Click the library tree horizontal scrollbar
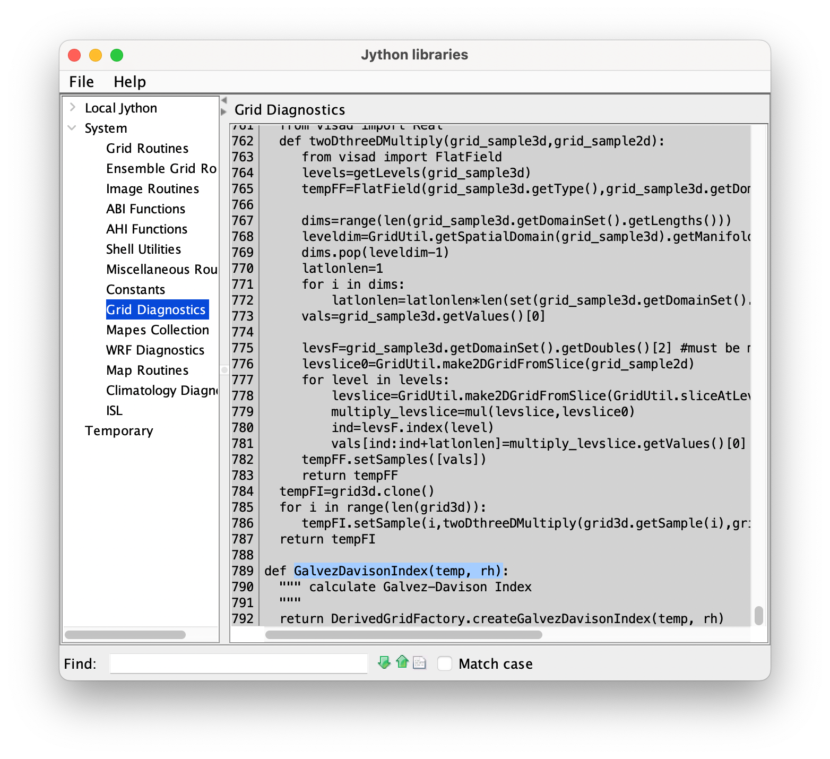 (125, 635)
